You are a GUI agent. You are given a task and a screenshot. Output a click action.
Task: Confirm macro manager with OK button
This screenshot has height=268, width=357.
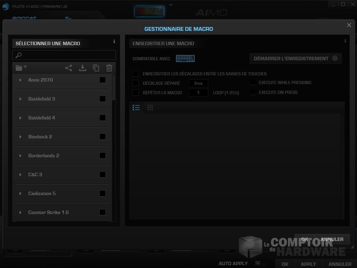(x=304, y=239)
